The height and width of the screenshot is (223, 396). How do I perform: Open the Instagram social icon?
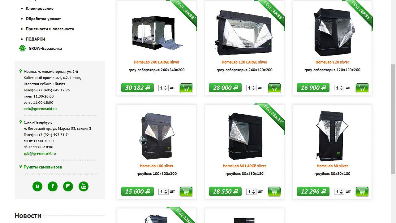68,186
